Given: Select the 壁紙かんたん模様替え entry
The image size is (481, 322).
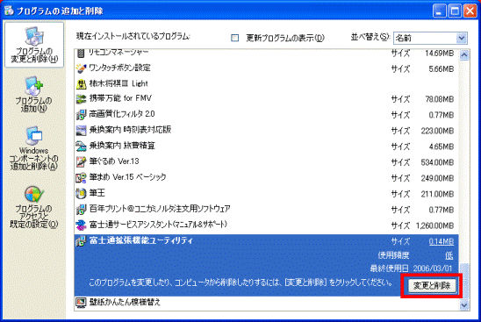Looking at the screenshot, I should click(266, 303).
